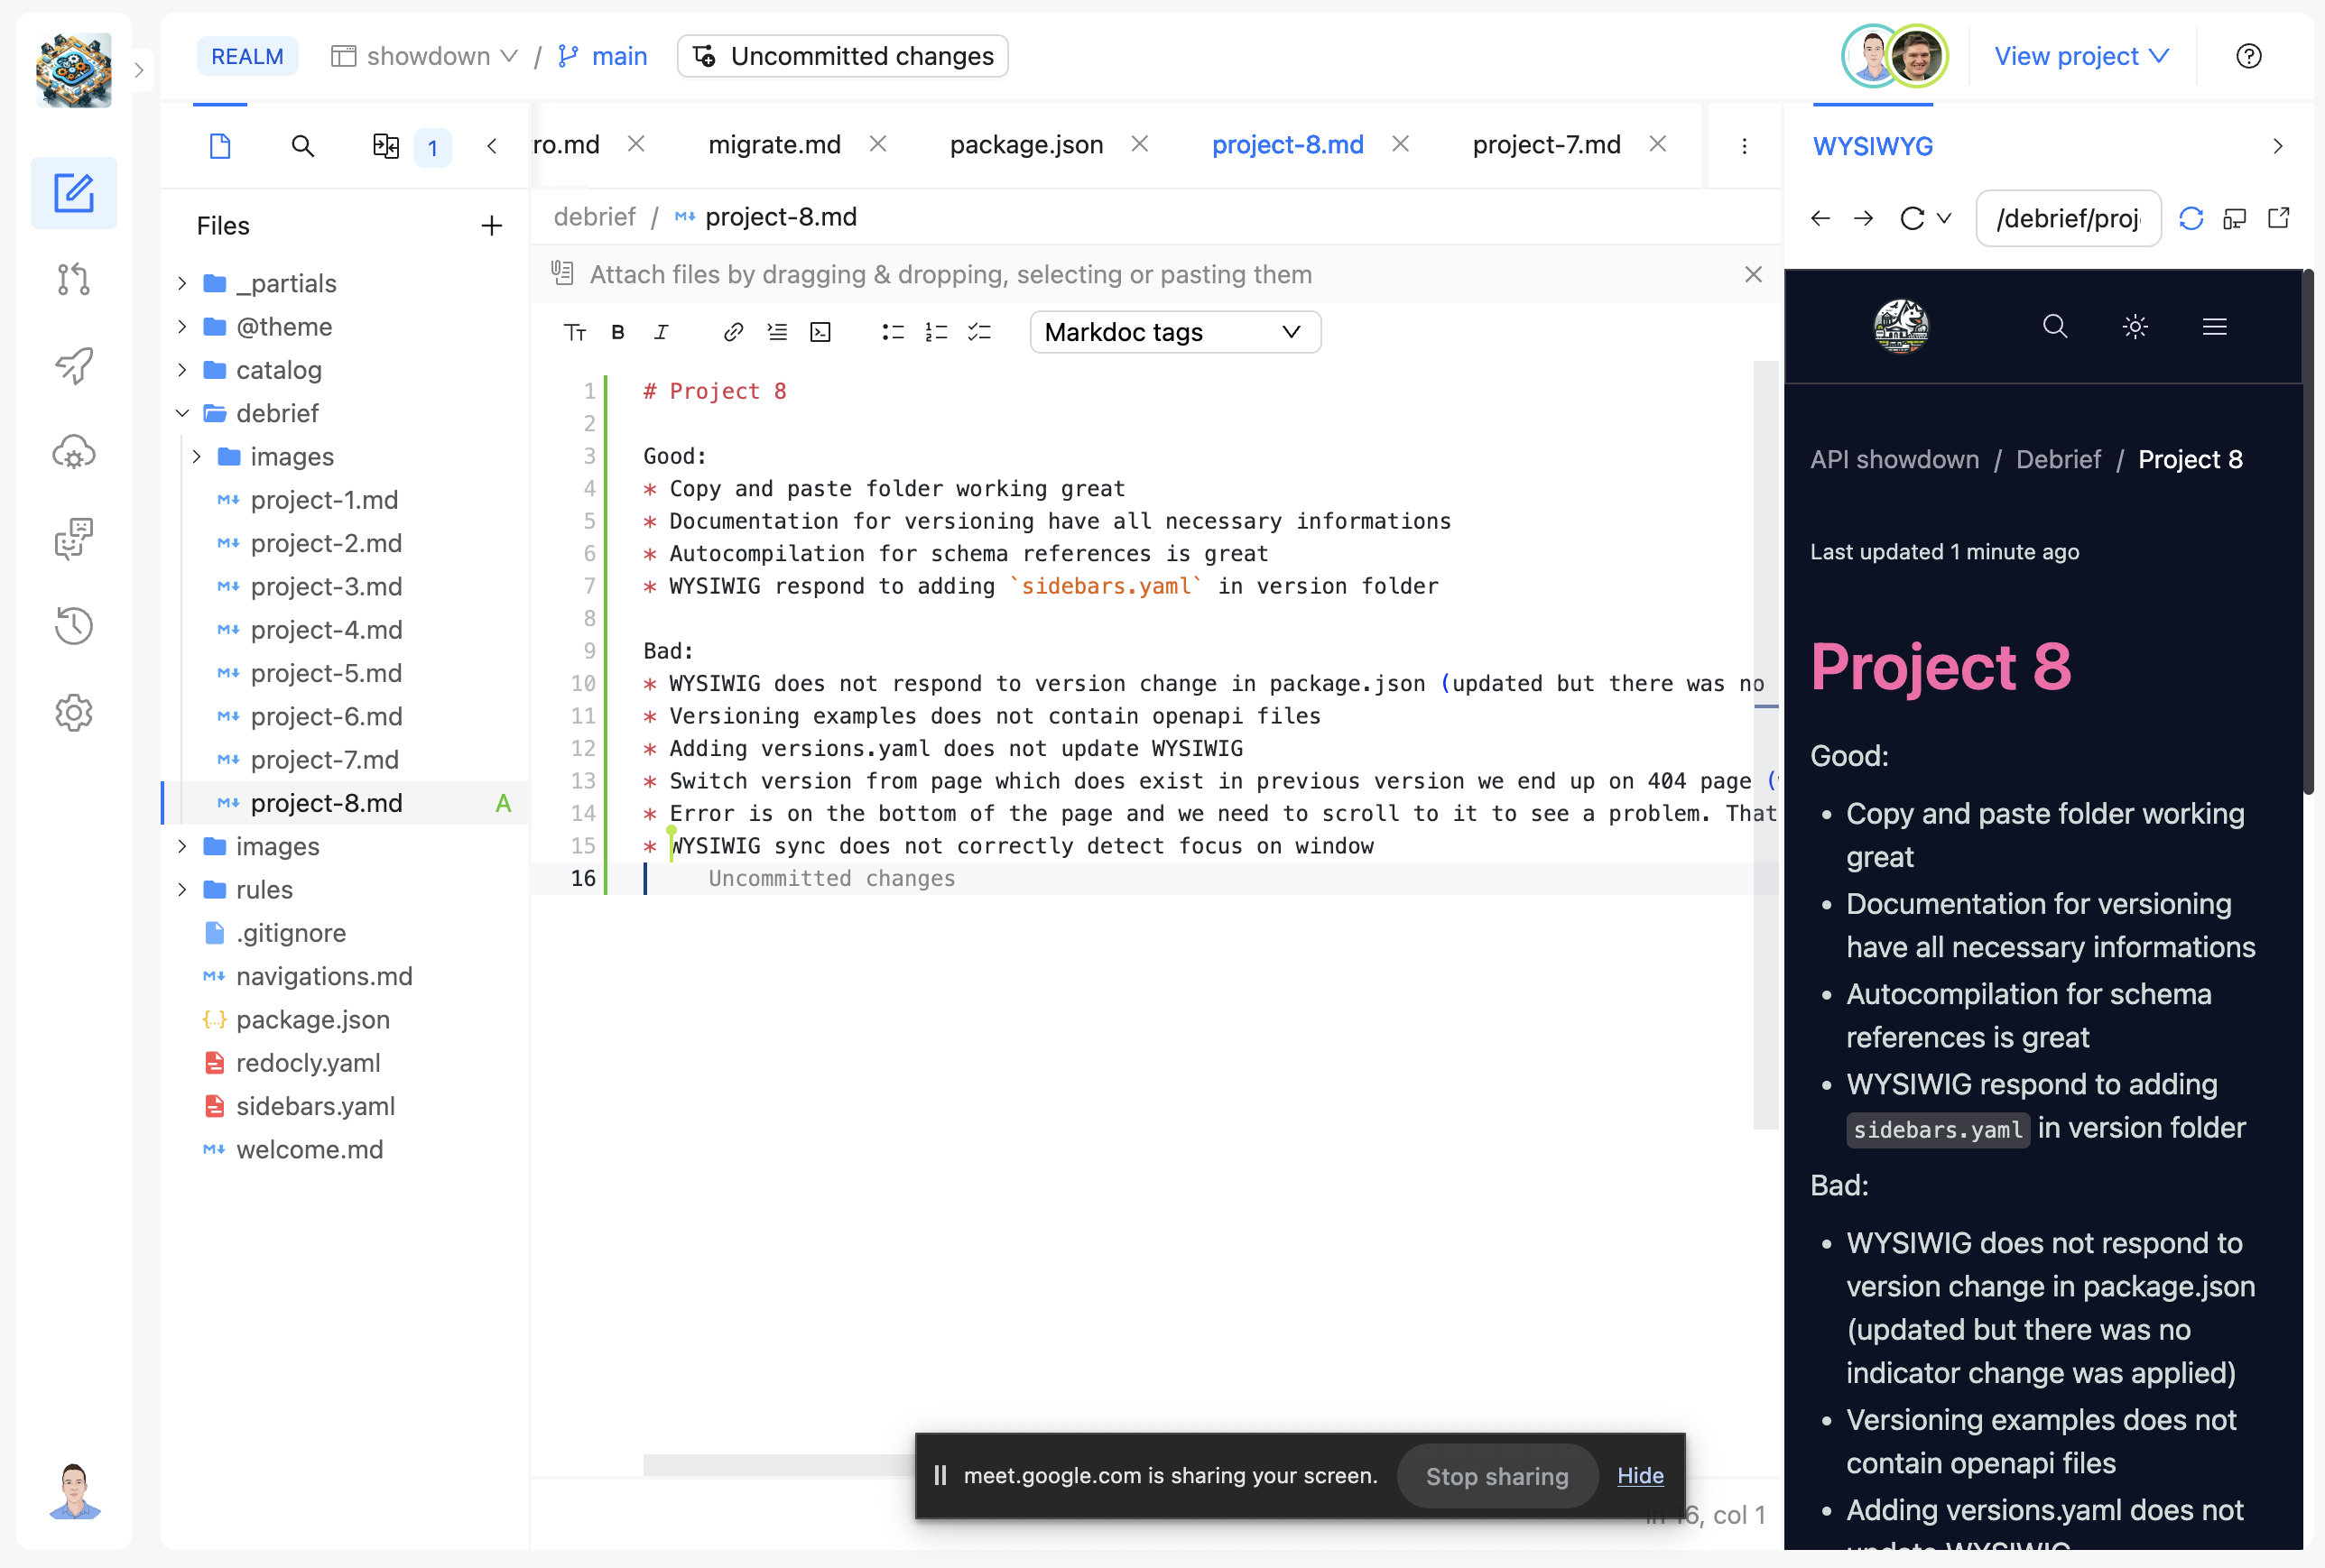Open the reload options chevron in preview
Viewport: 2325px width, 1568px height.
(1944, 218)
